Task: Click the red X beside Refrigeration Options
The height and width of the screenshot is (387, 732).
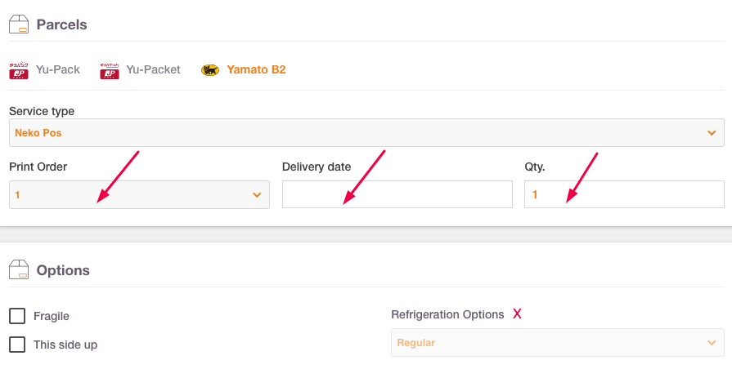Action: [x=517, y=314]
